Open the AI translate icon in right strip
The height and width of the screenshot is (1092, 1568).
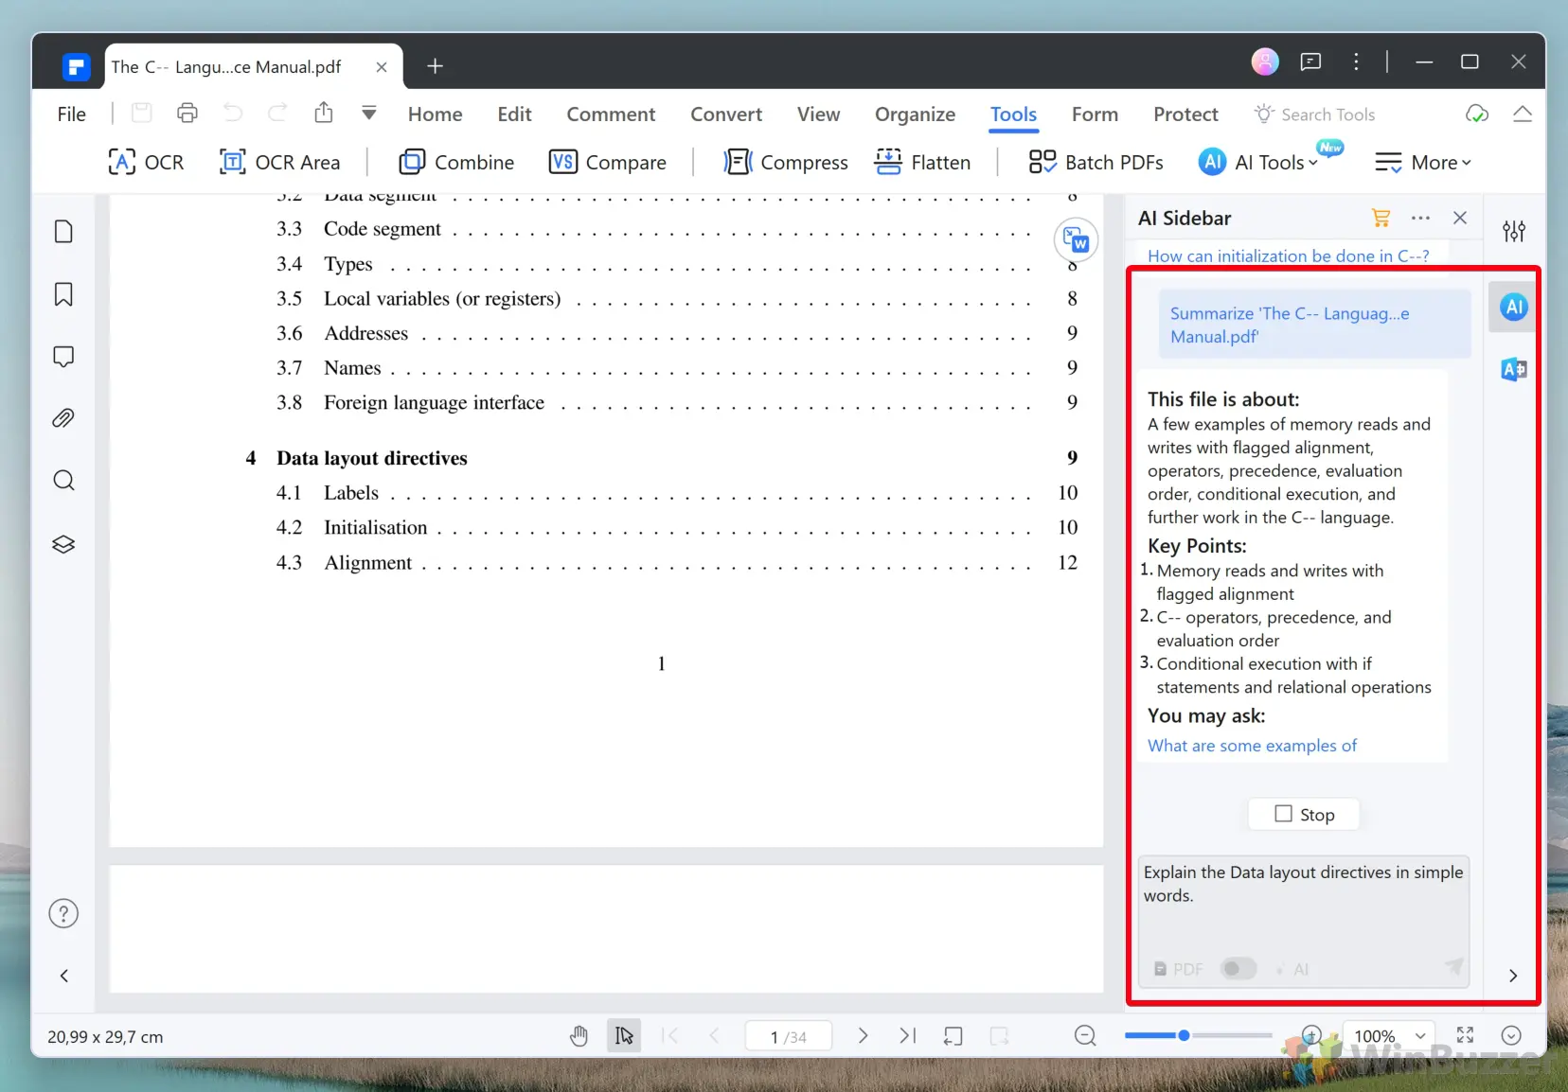1513,370
